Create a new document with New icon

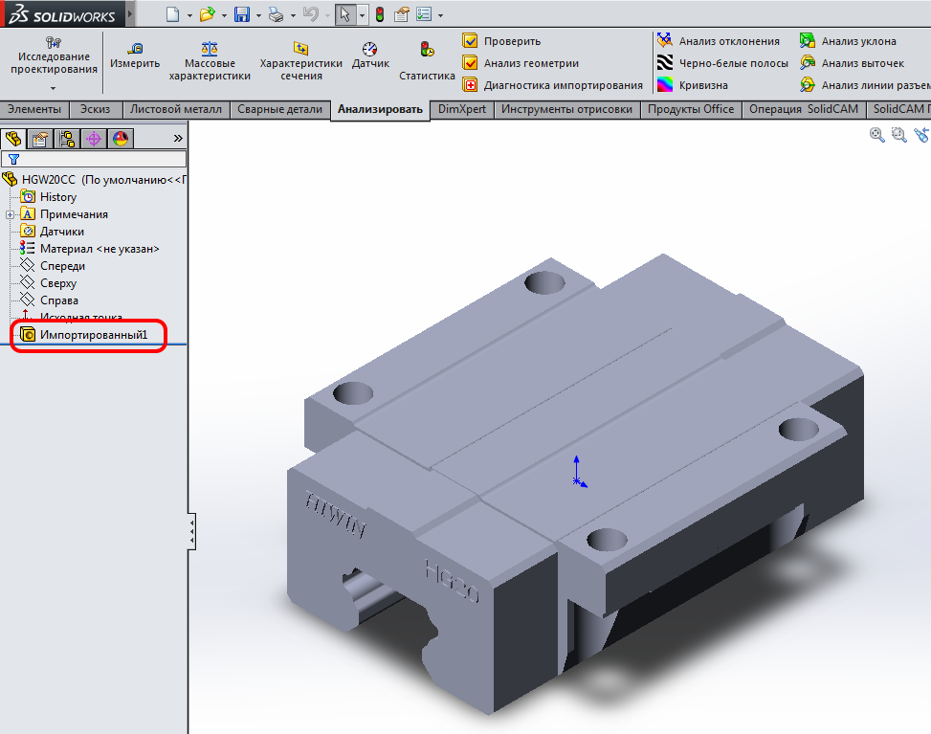click(x=173, y=14)
